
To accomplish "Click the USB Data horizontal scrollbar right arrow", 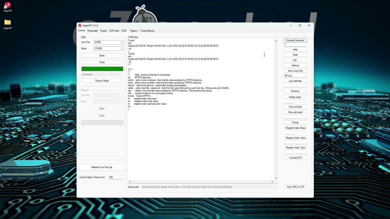I will click(x=272, y=182).
